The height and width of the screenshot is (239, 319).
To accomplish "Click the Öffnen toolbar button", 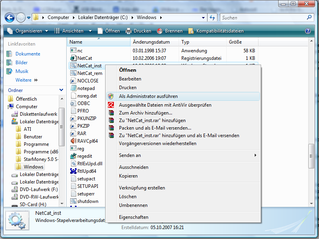I will [109, 31].
